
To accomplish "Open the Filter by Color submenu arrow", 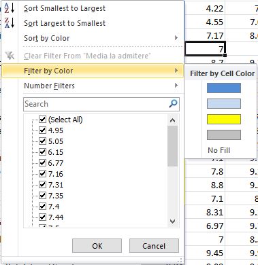I will 176,71.
